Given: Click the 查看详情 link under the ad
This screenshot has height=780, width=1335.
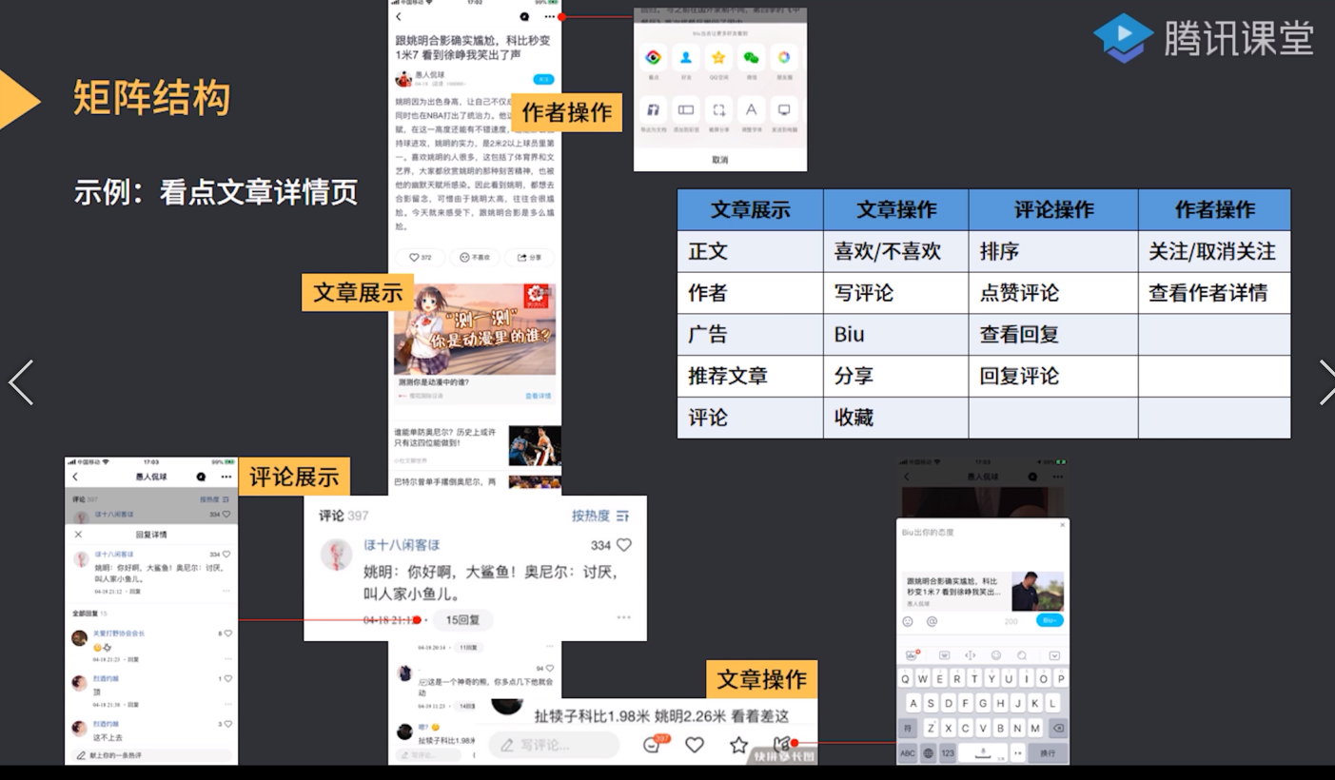Looking at the screenshot, I should 538,396.
